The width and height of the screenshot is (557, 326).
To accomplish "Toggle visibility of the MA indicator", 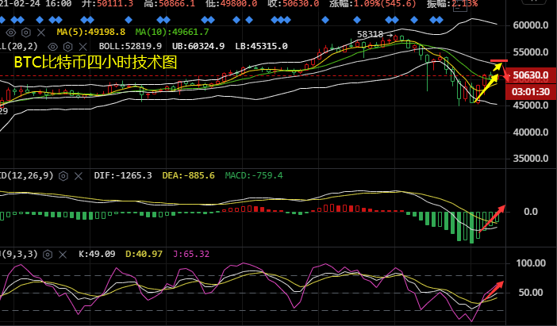I will (11, 33).
